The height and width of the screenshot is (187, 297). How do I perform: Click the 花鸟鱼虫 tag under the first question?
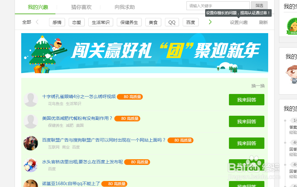pos(56,104)
